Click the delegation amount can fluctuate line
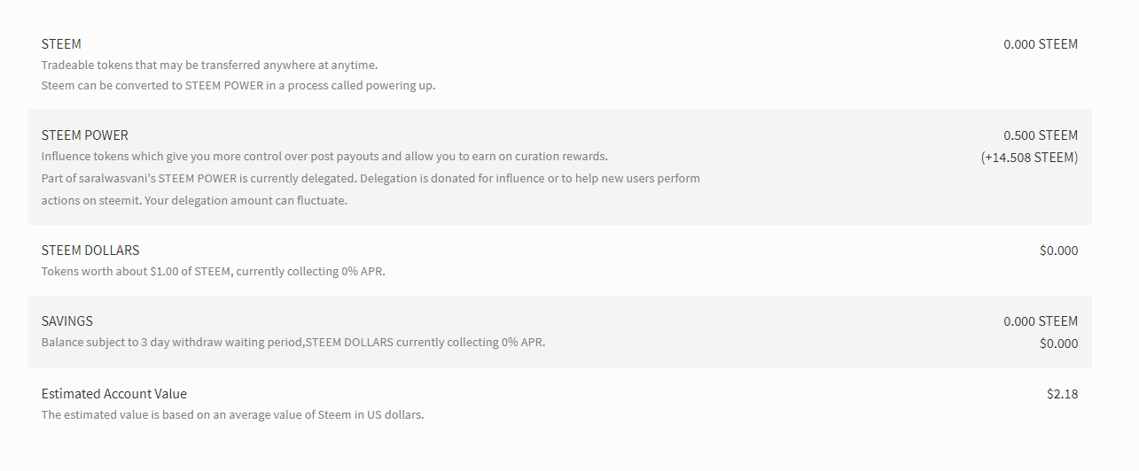The height and width of the screenshot is (471, 1139). pyautogui.click(x=194, y=200)
